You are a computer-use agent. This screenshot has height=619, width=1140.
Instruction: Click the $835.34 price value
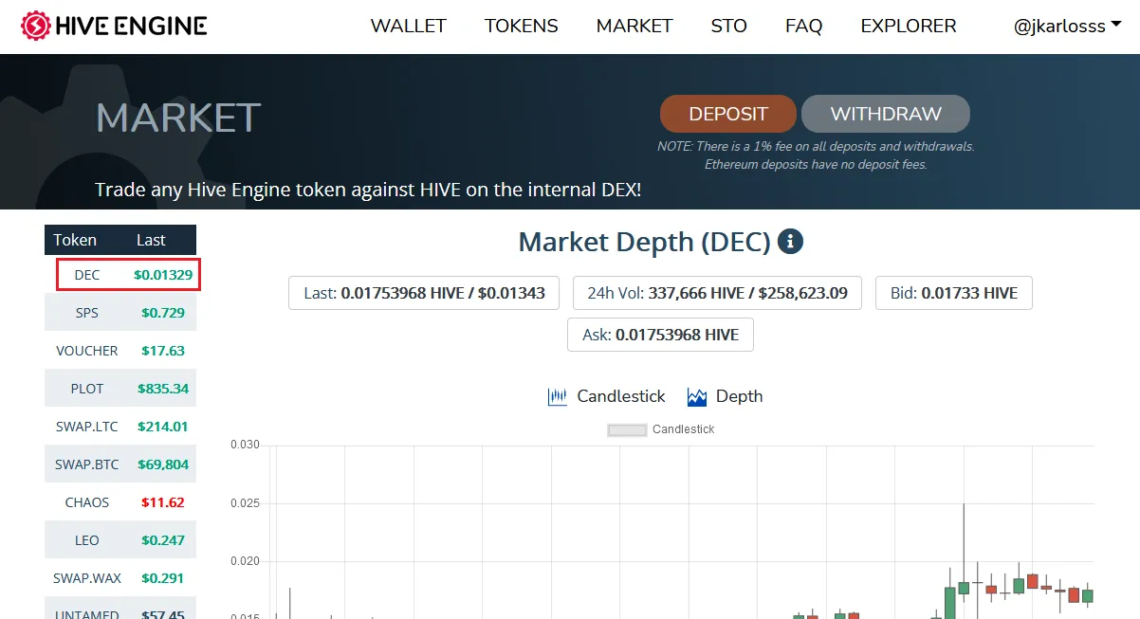point(163,388)
